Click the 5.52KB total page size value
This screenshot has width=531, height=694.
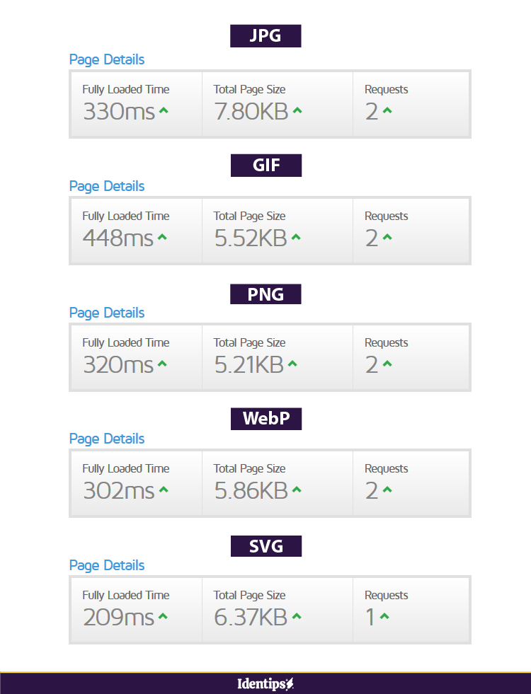(x=251, y=238)
